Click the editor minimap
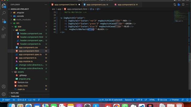 [x=181, y=16]
